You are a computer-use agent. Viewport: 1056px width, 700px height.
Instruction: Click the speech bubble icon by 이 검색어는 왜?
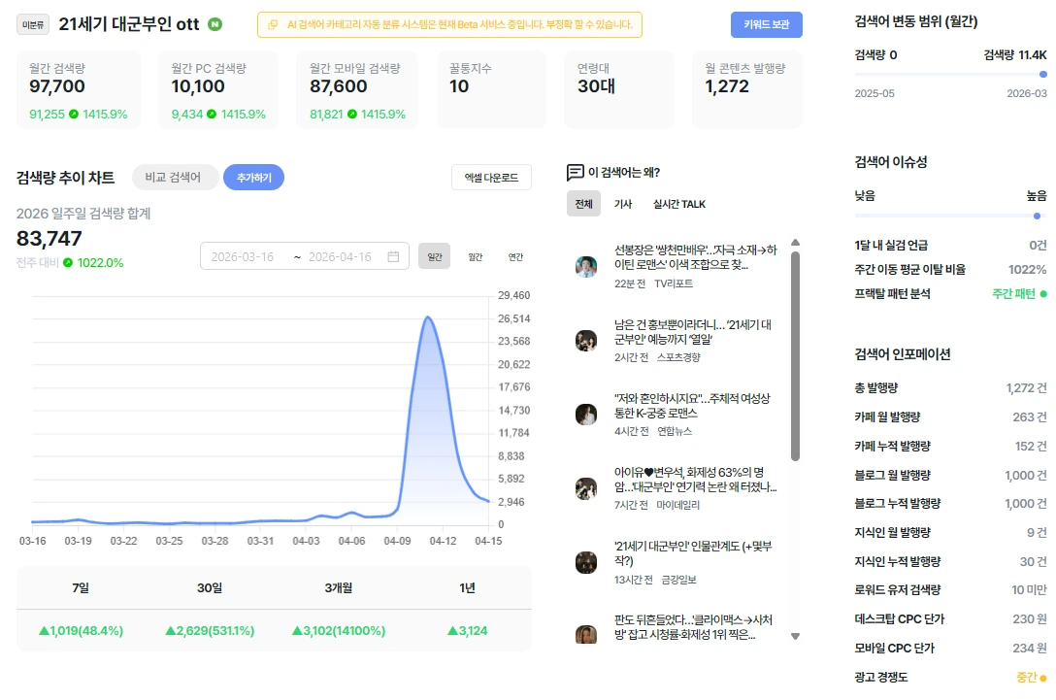[576, 173]
